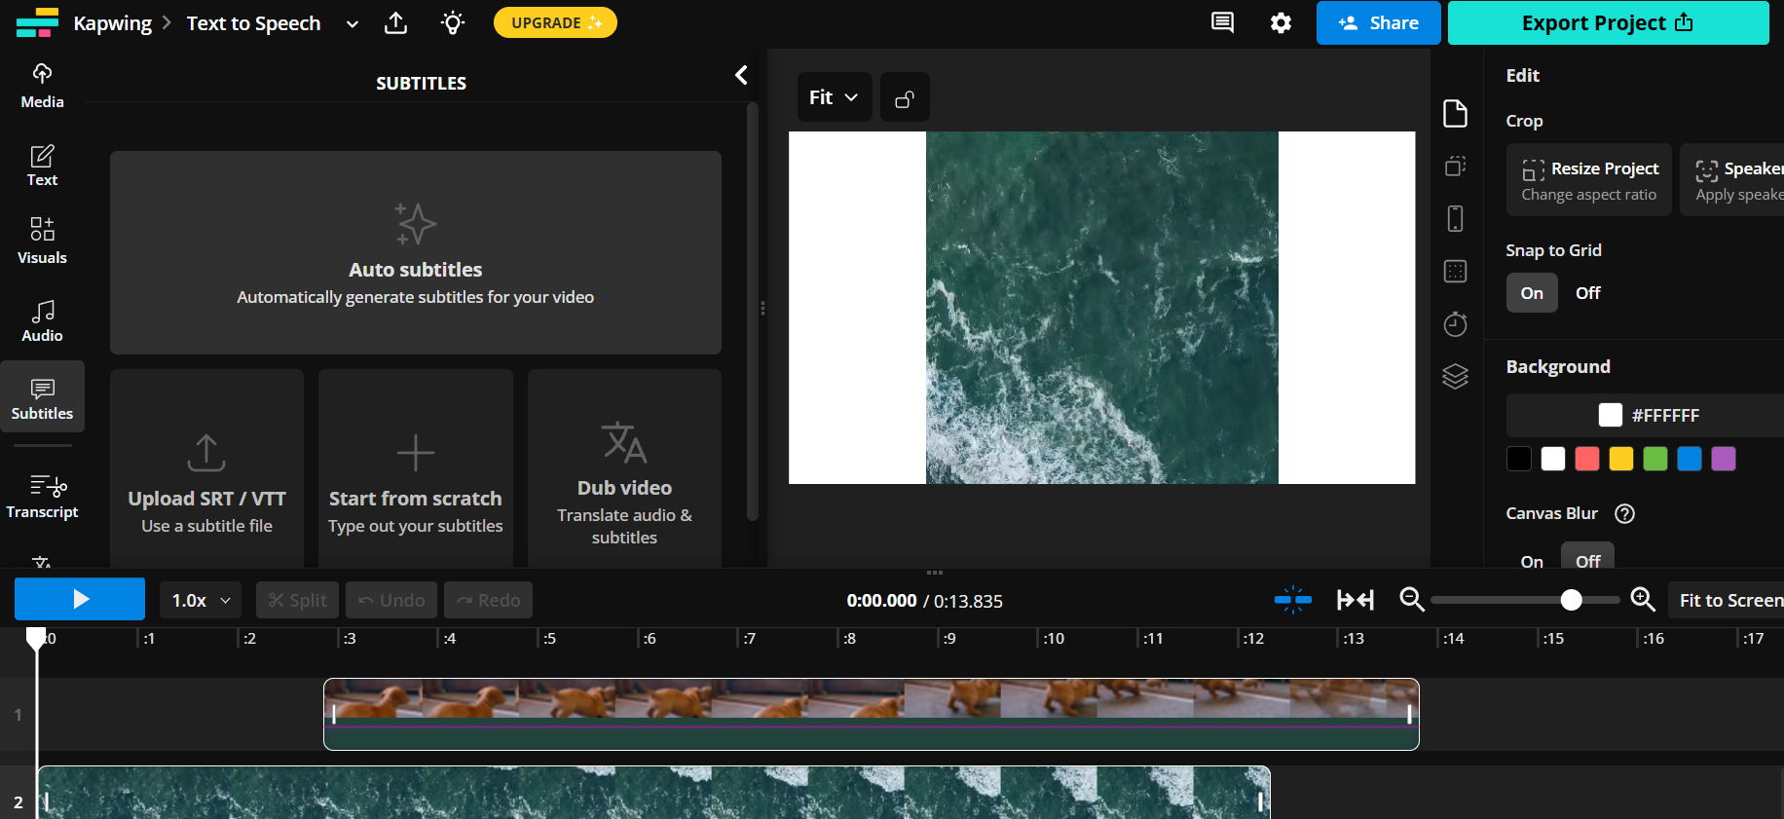The width and height of the screenshot is (1784, 819).
Task: Open settings gear icon
Action: (1281, 22)
